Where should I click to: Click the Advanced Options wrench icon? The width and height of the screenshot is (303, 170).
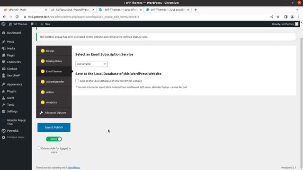pyautogui.click(x=41, y=113)
